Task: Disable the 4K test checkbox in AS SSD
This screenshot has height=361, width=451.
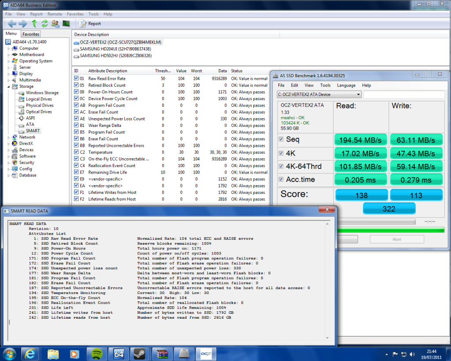Action: click(281, 153)
